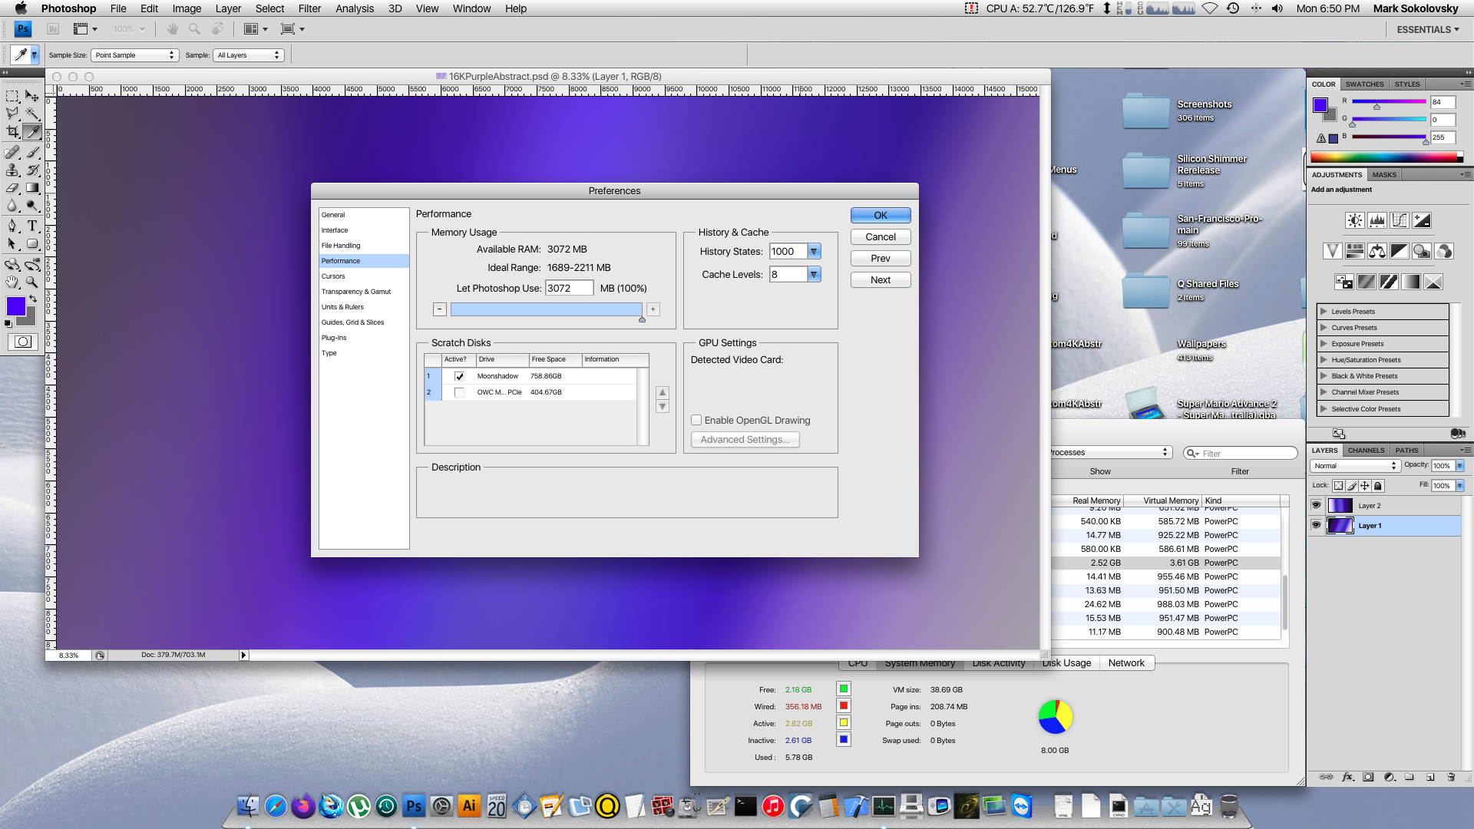
Task: Enable OpenGL Drawing checkbox
Action: click(696, 420)
